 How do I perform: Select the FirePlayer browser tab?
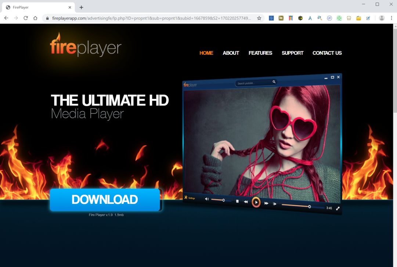coord(38,7)
